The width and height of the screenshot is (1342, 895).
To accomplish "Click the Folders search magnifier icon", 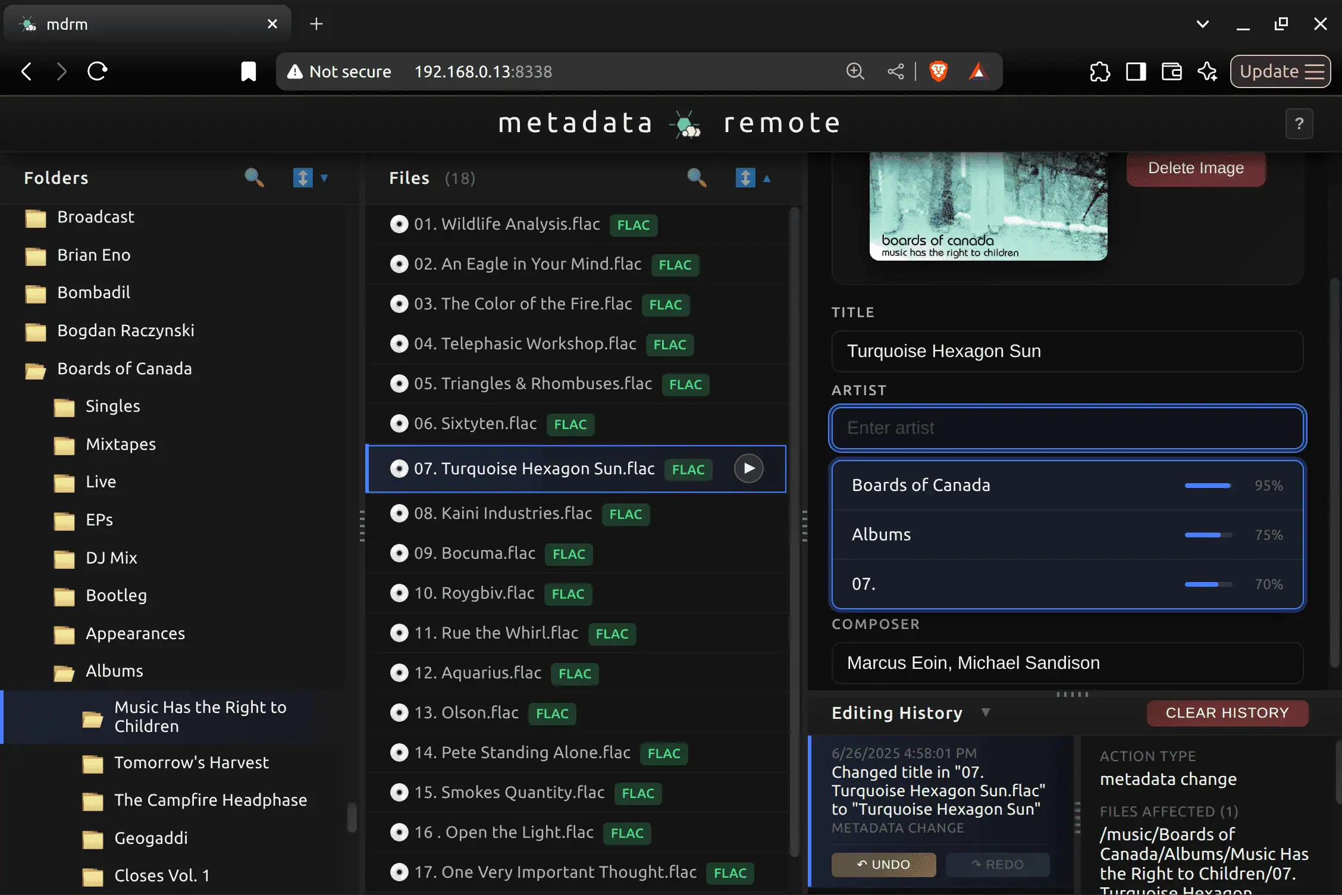I will (254, 177).
